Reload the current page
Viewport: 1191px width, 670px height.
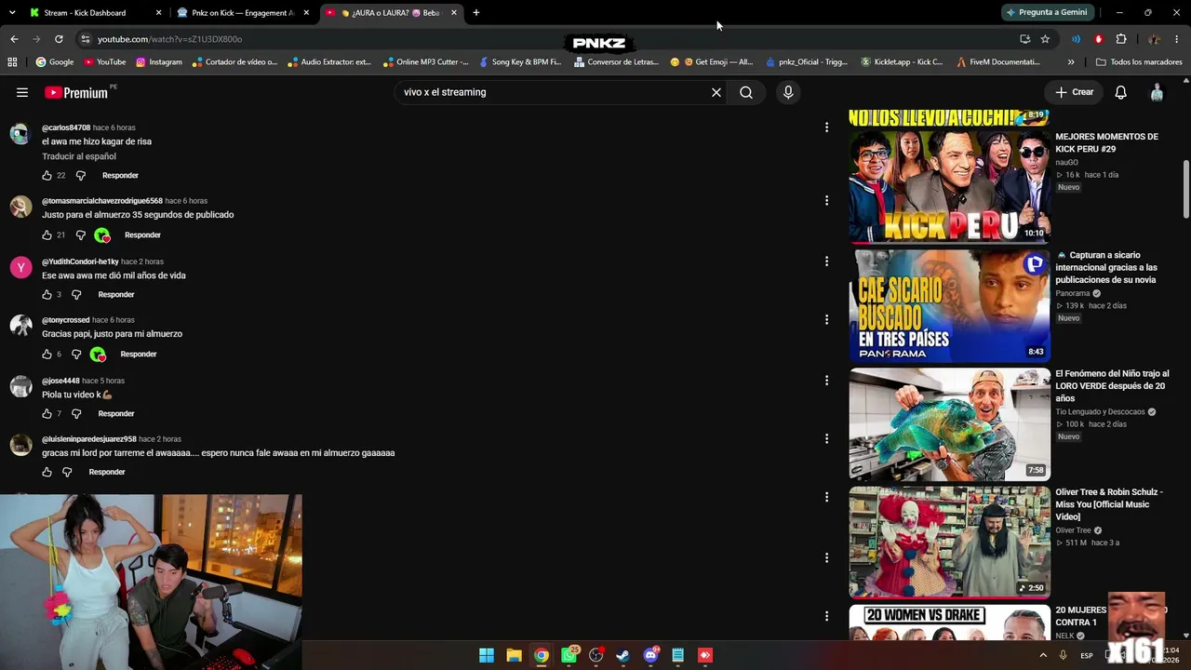[x=59, y=39]
